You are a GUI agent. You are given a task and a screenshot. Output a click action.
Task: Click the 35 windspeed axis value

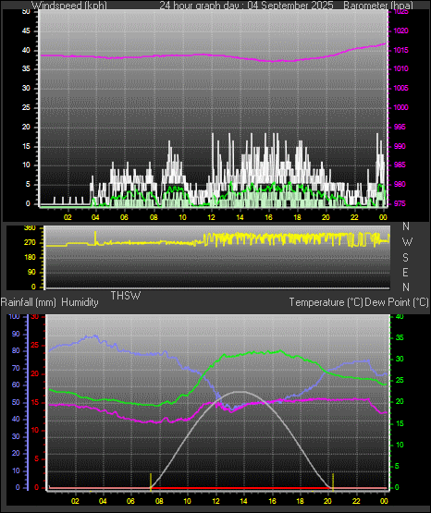tap(26, 68)
